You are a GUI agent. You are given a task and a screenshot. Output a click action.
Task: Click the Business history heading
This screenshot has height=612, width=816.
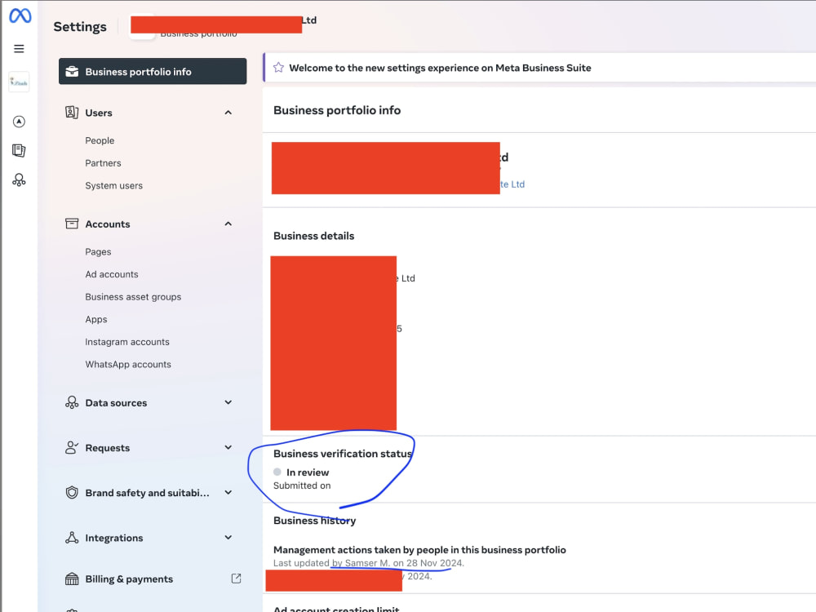(315, 521)
